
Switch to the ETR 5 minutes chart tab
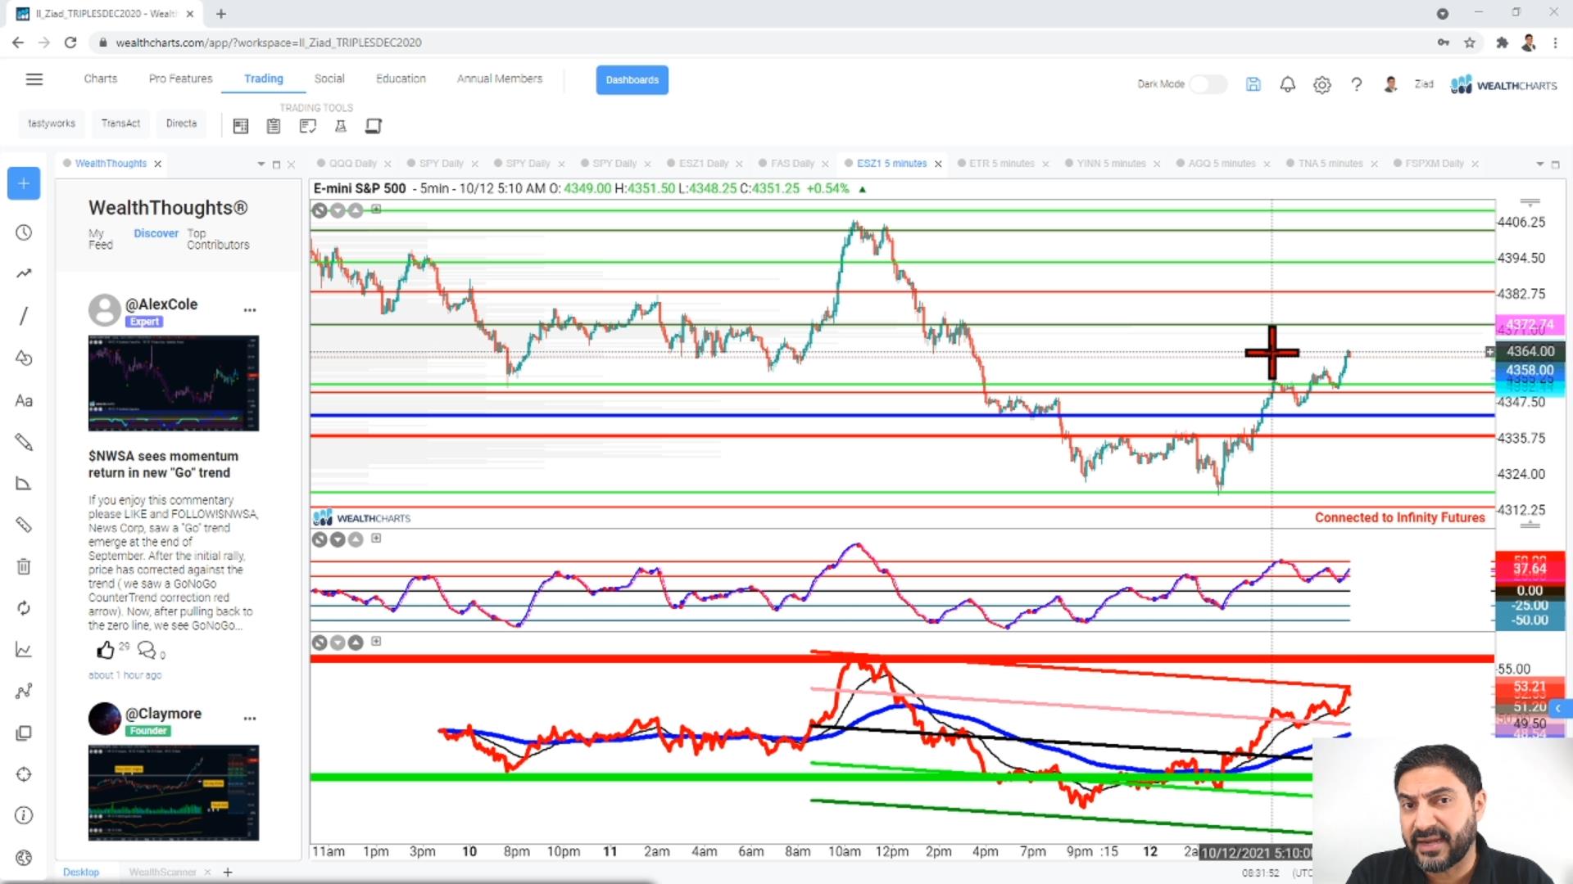[x=1002, y=164]
